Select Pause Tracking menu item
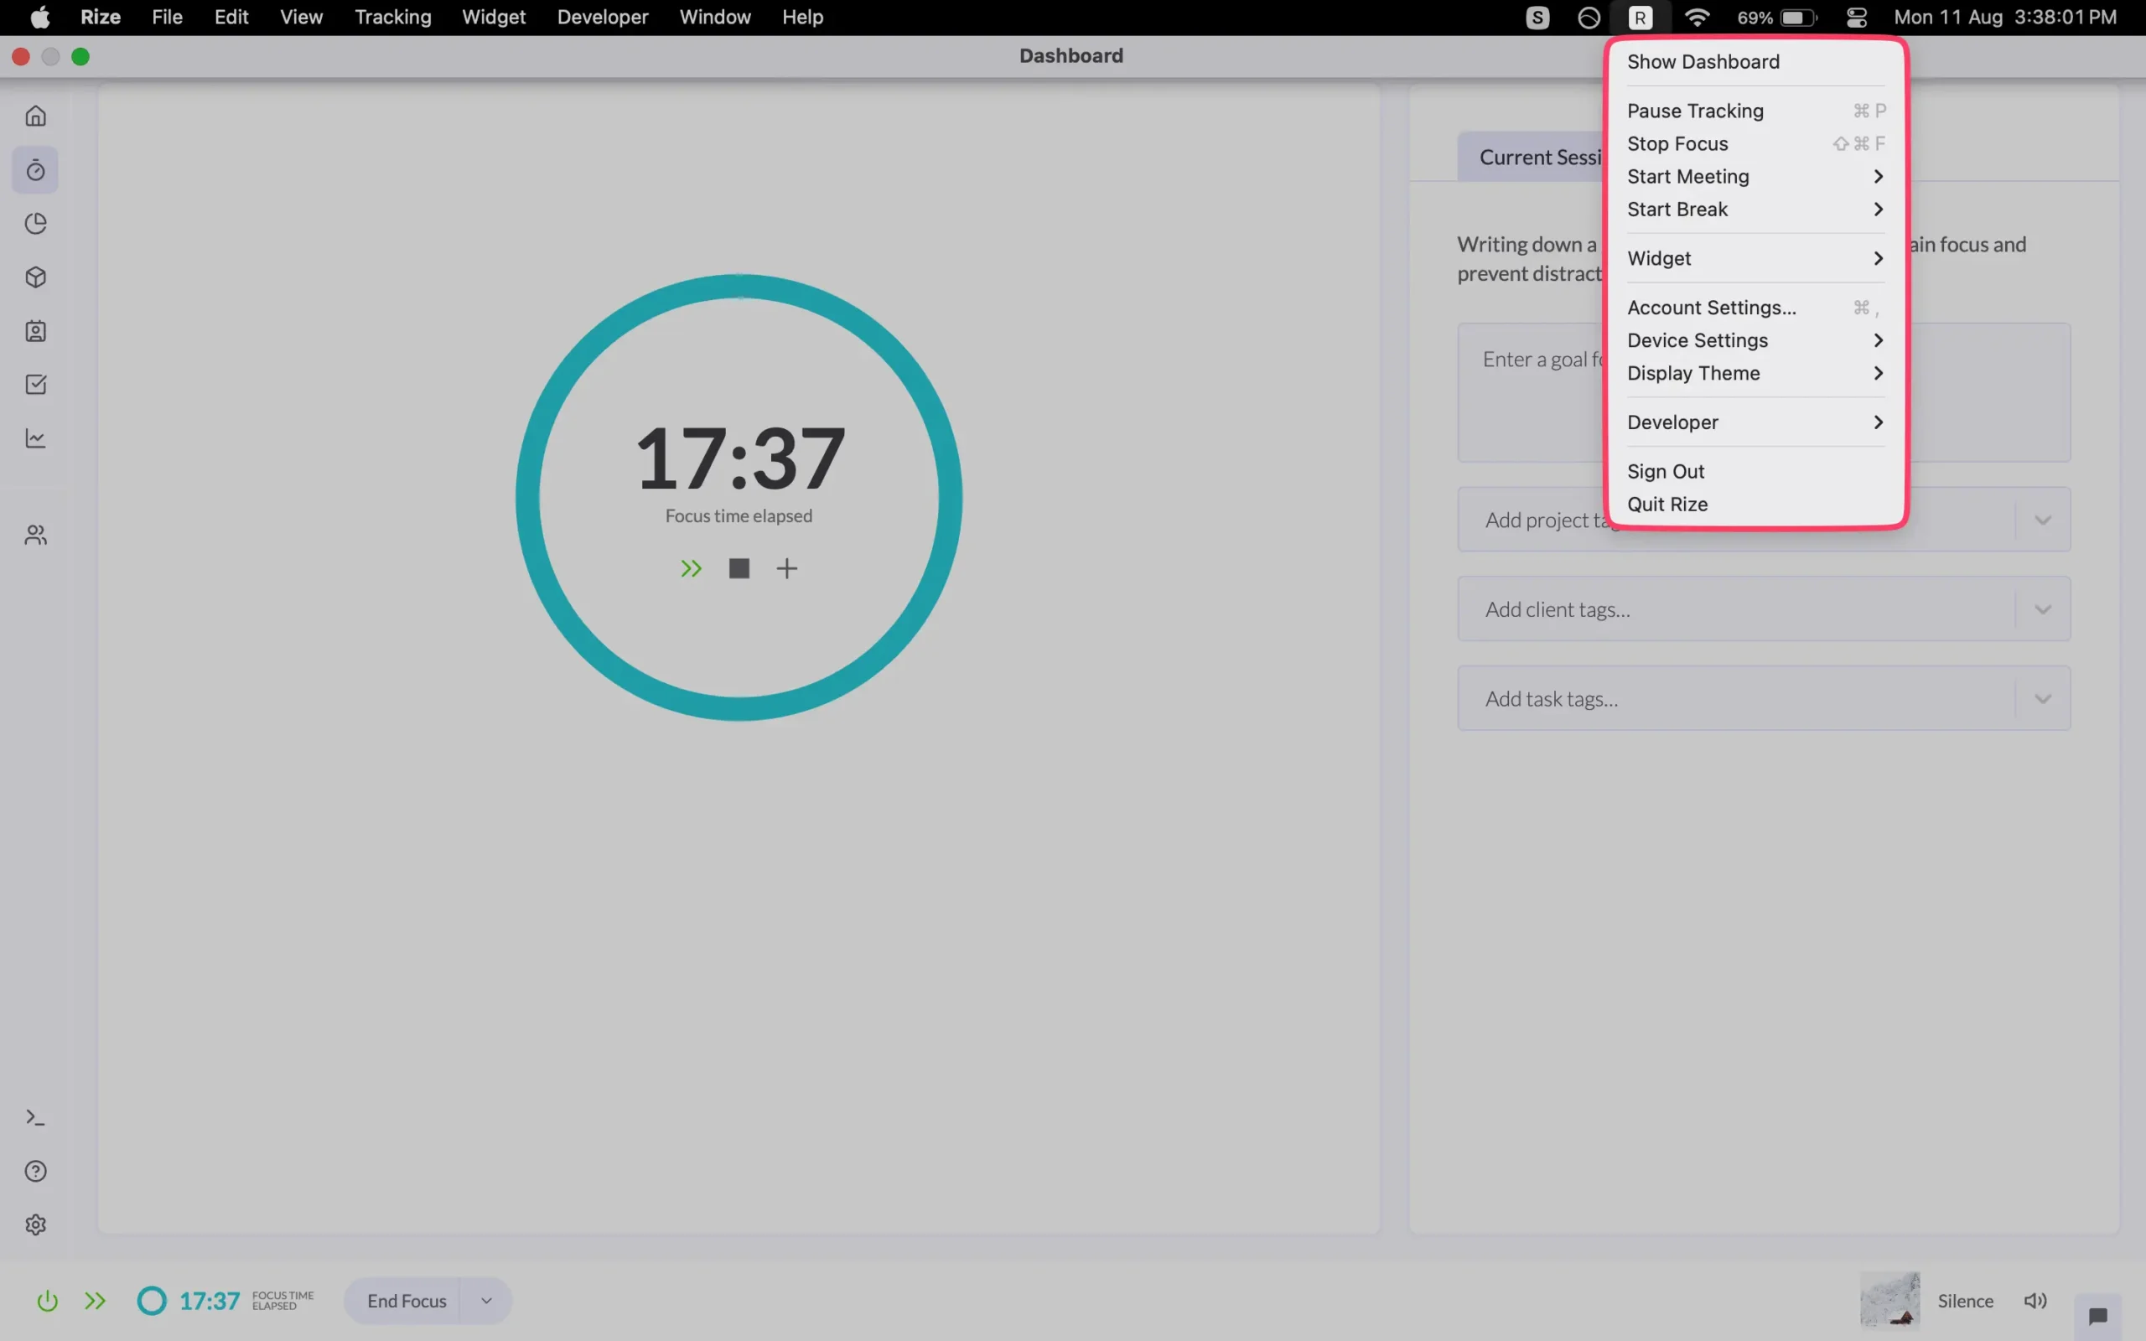Screen dimensions: 2146x1341 [x=1756, y=111]
